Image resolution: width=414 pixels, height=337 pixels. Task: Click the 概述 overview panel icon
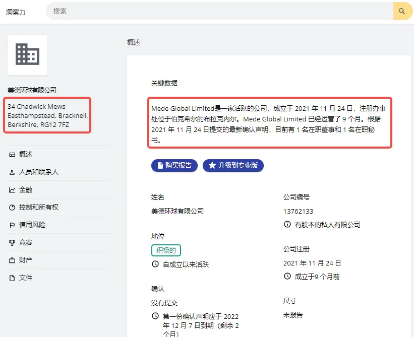(x=12, y=155)
